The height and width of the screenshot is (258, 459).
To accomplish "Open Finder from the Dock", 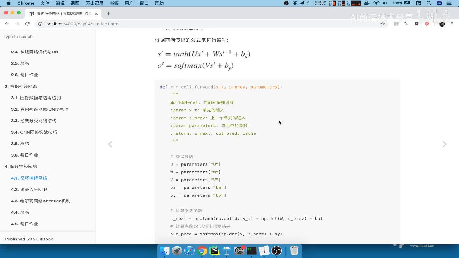I will [x=165, y=250].
